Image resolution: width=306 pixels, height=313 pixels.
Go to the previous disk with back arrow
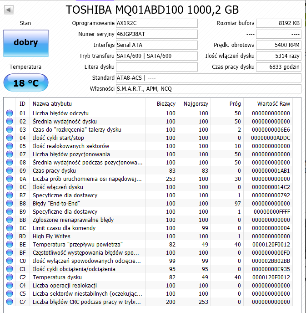click(x=9, y=10)
